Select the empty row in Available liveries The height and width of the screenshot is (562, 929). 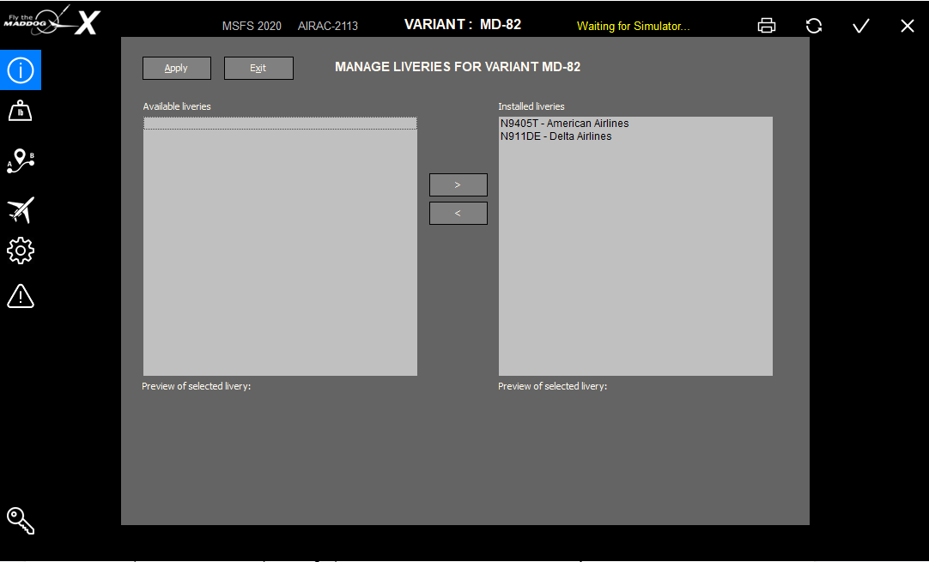280,124
